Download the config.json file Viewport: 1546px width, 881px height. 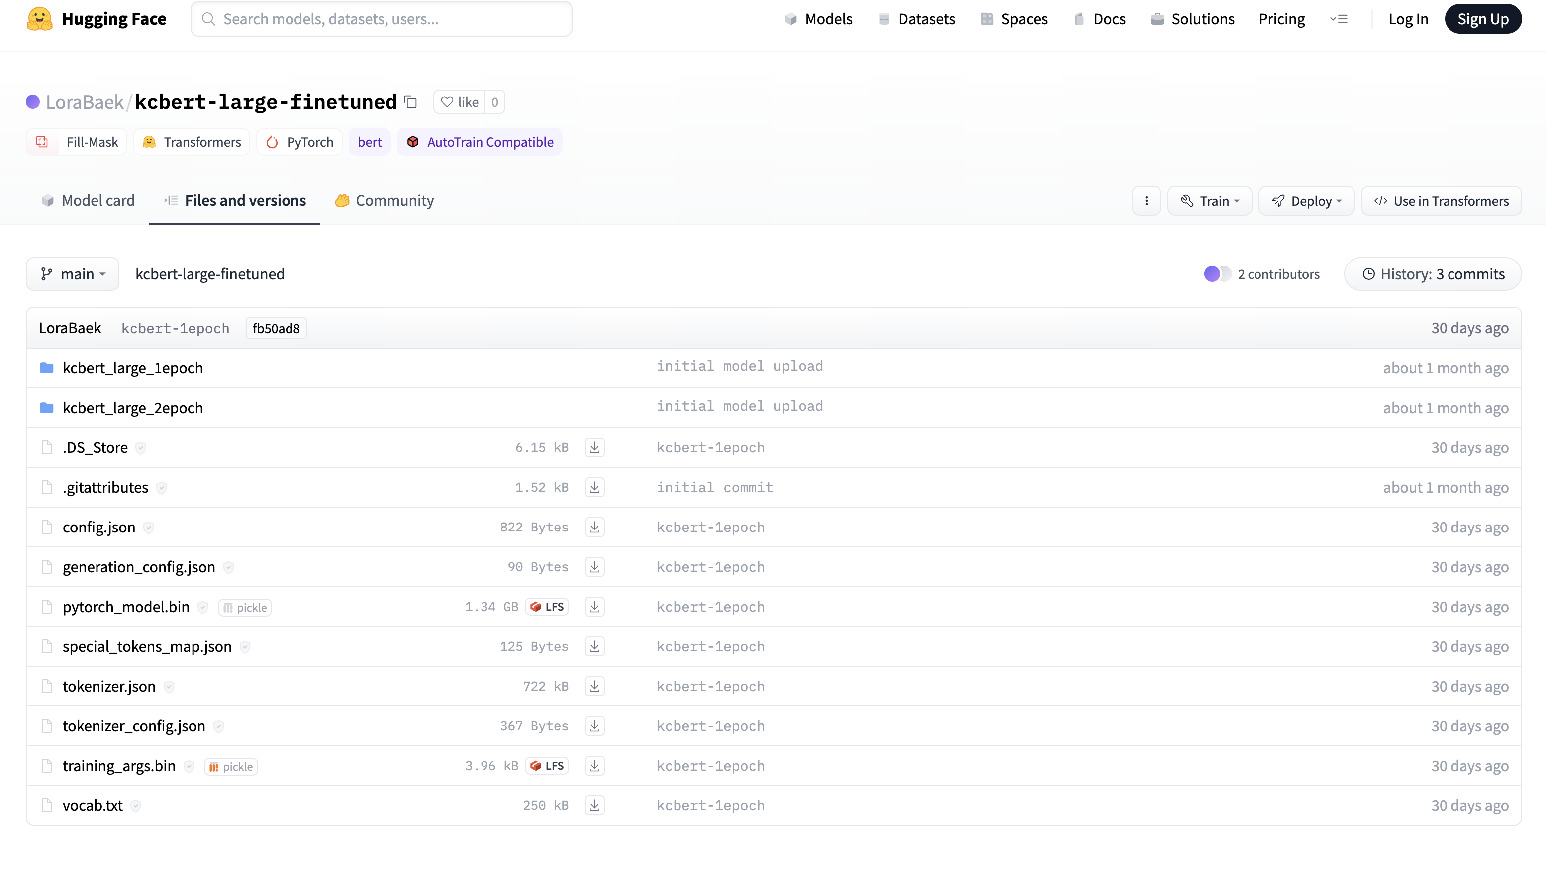(593, 527)
